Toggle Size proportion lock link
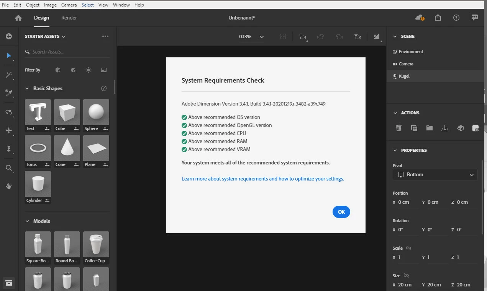The height and width of the screenshot is (291, 487). coord(407,275)
